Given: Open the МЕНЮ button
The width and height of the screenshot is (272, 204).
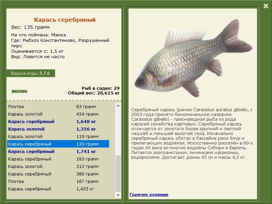Looking at the screenshot, I should pyautogui.click(x=19, y=91).
